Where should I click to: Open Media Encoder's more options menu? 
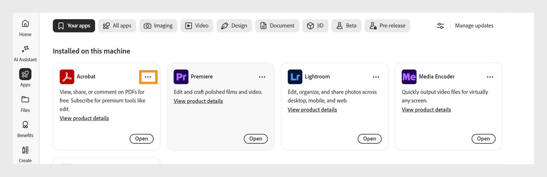pos(490,77)
